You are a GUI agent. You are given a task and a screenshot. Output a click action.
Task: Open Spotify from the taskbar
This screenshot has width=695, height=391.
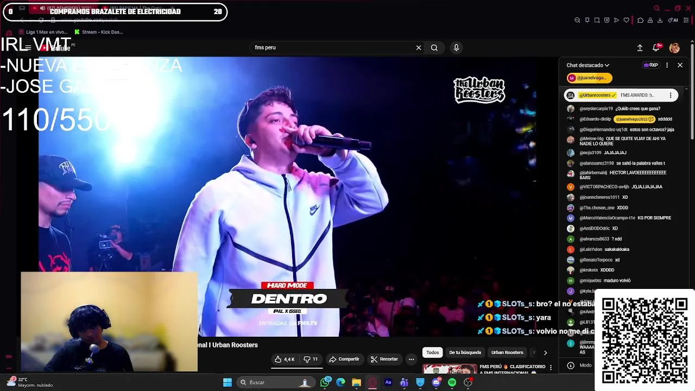tap(452, 382)
